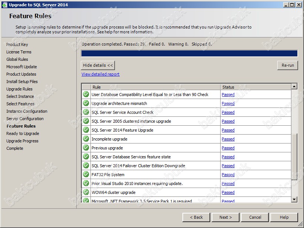Open Passed status for Database Services feature state
This screenshot has height=228, width=304.
[228, 157]
